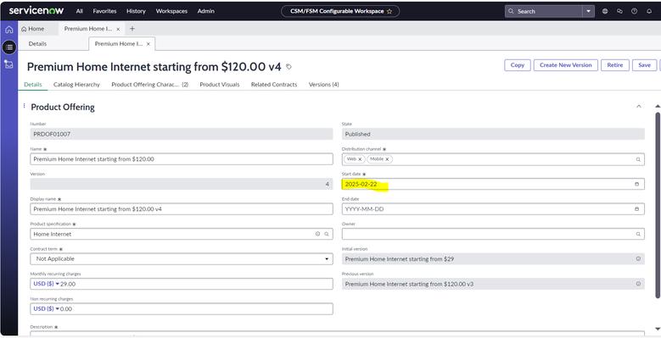Click Product specification lookup magnifier
The width and height of the screenshot is (661, 338).
click(x=327, y=234)
